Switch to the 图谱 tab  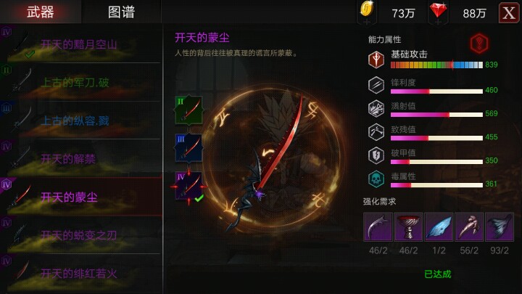tap(122, 12)
